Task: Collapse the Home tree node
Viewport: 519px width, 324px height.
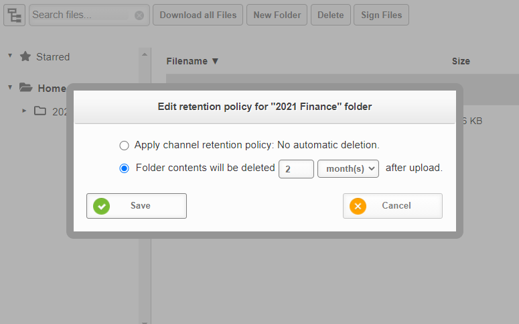Action: coord(10,87)
